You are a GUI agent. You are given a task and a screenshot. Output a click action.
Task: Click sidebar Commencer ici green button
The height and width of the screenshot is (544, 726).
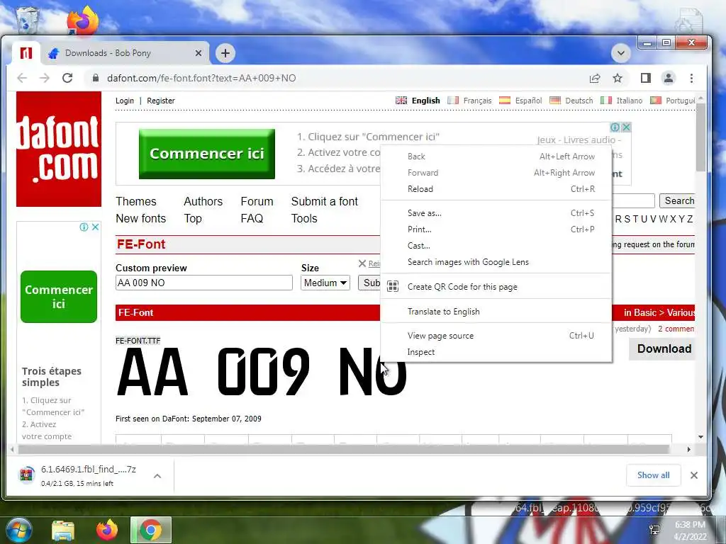point(59,297)
